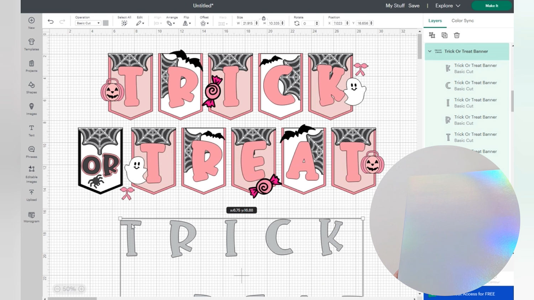
Task: Delete the selected layer with the trash icon
Action: coord(457,35)
